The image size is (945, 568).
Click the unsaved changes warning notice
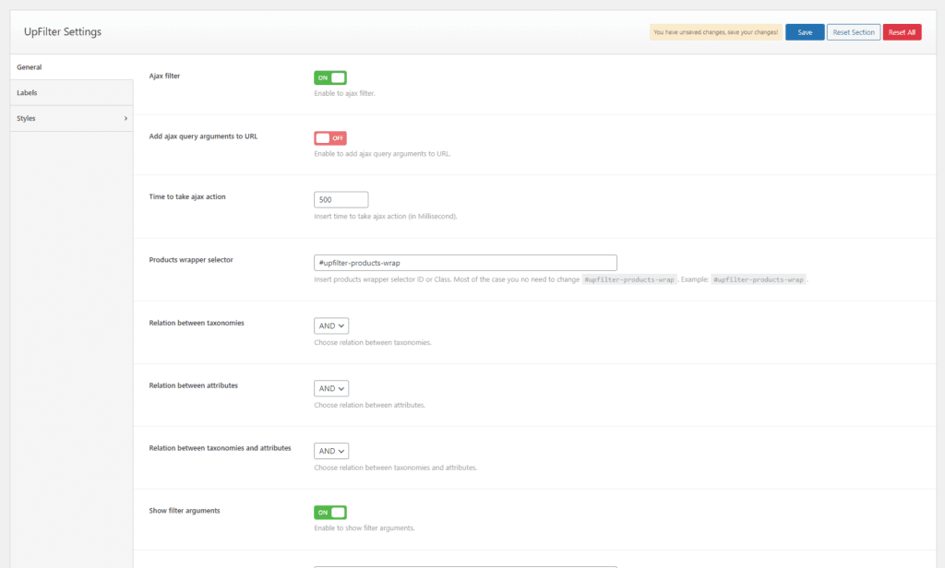click(x=715, y=32)
